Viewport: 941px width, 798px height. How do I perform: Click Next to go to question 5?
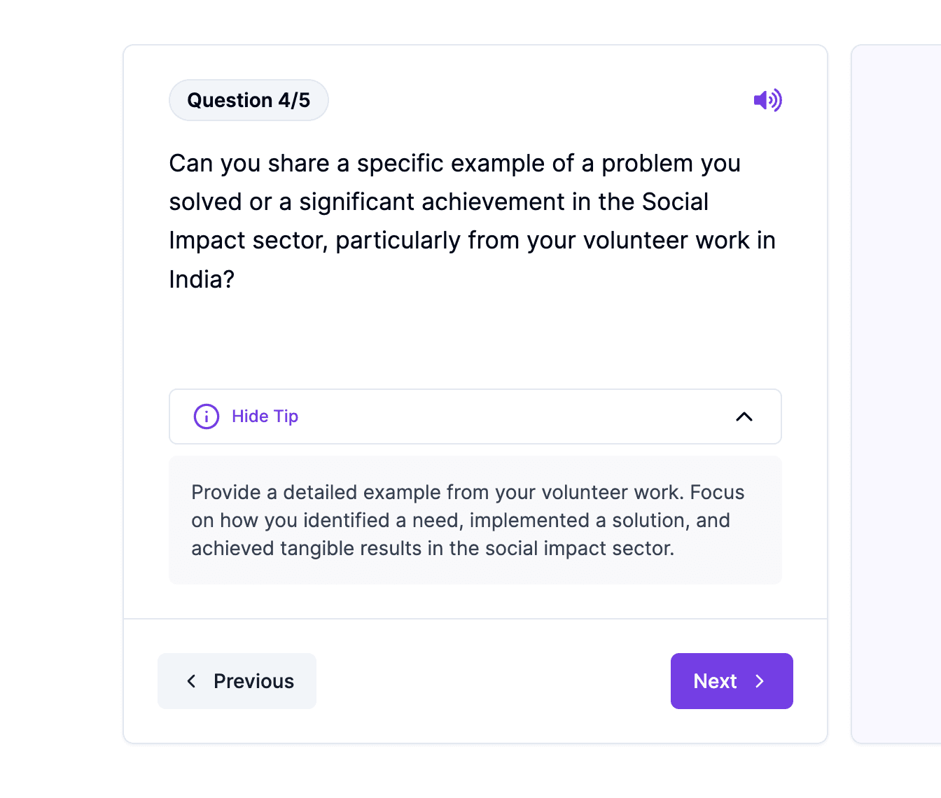coord(731,680)
